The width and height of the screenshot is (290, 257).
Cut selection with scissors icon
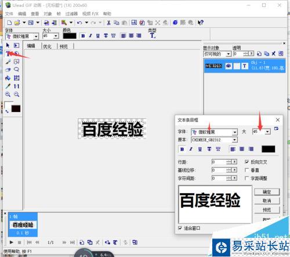[x=108, y=23]
